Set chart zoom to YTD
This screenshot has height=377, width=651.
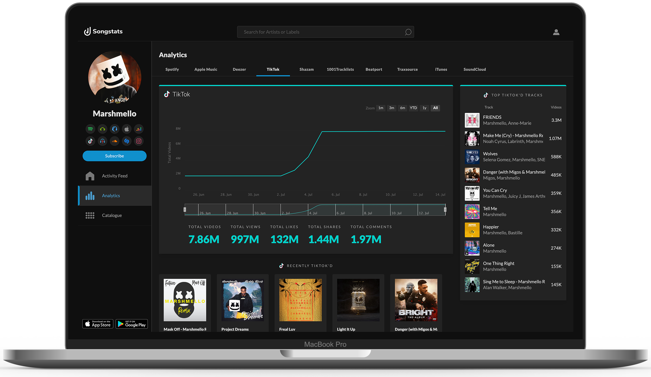(x=413, y=108)
